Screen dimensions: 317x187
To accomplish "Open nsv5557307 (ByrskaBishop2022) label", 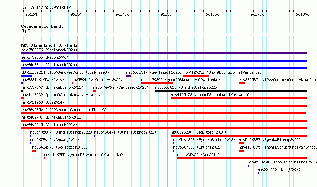I will (x=52, y=87).
